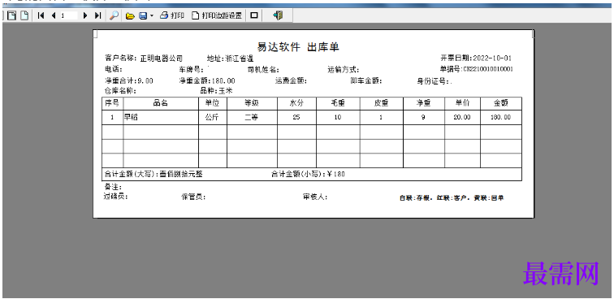Click the 运费金额 label

[x=291, y=81]
